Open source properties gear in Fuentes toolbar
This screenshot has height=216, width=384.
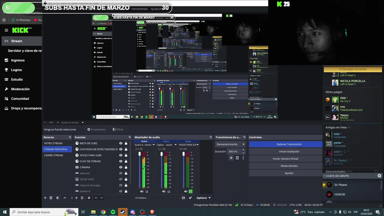click(89, 198)
